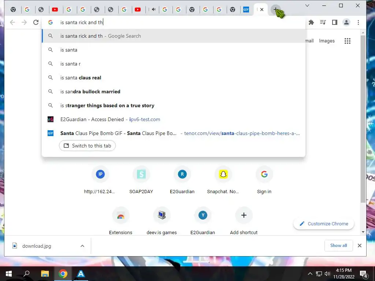Open the blue A app on taskbar

[81, 274]
